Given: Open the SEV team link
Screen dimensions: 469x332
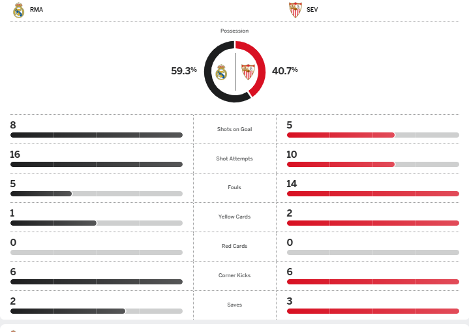Looking at the screenshot, I should coord(312,10).
